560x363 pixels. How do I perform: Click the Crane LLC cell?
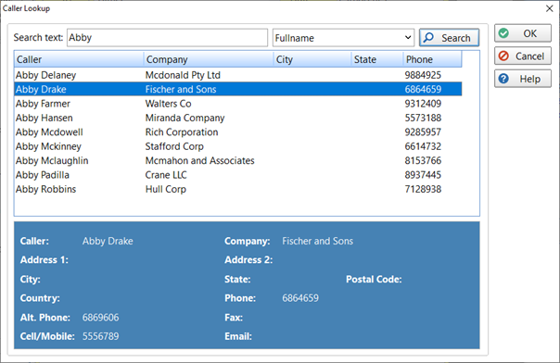166,175
